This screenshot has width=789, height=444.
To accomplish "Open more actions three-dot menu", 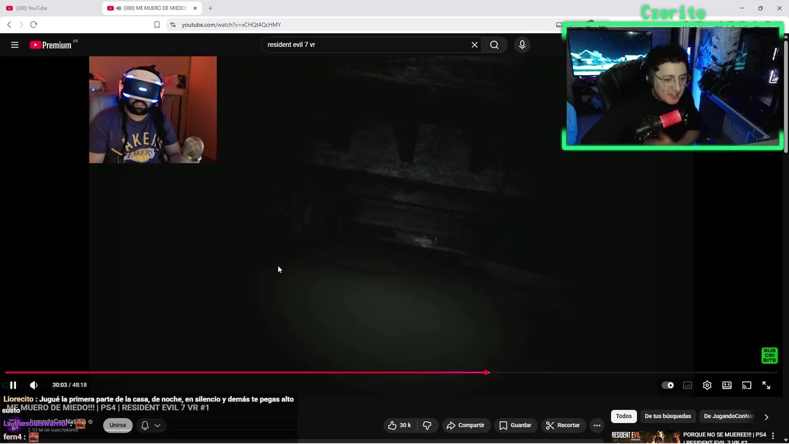I will 597,425.
